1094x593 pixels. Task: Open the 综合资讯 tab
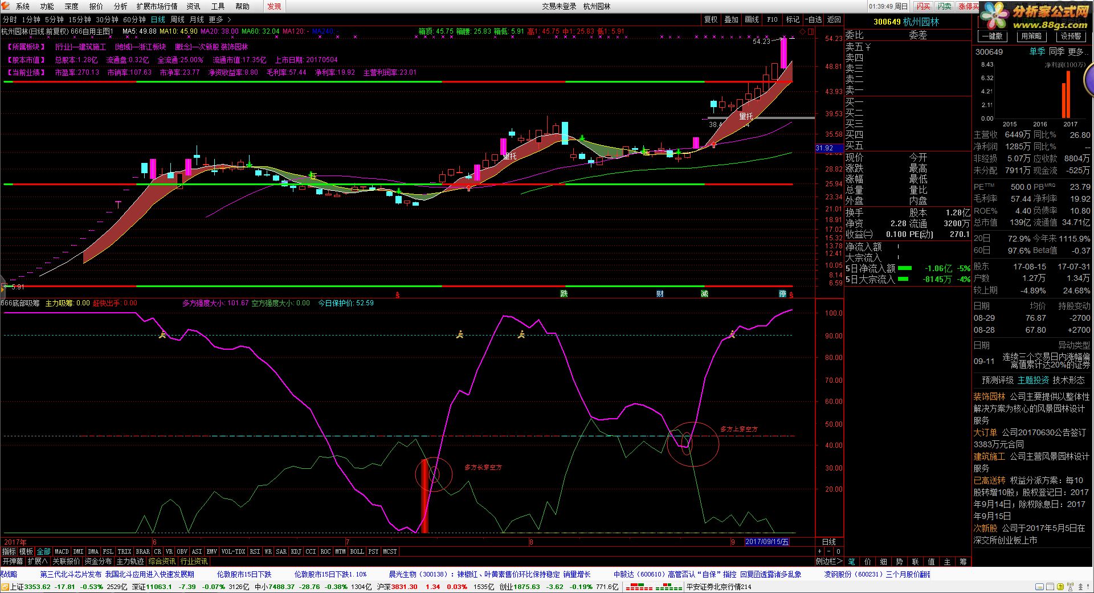pyautogui.click(x=162, y=561)
